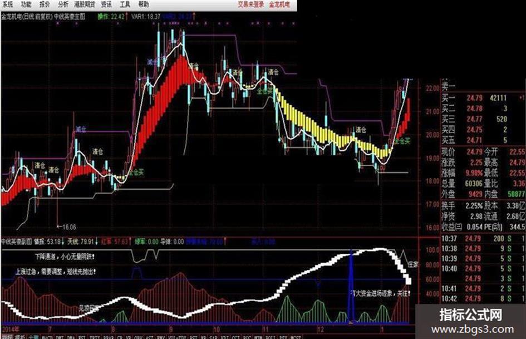Screen dimensions: 526x339
Task: Open the 分析 menu
Action: click(x=63, y=4)
